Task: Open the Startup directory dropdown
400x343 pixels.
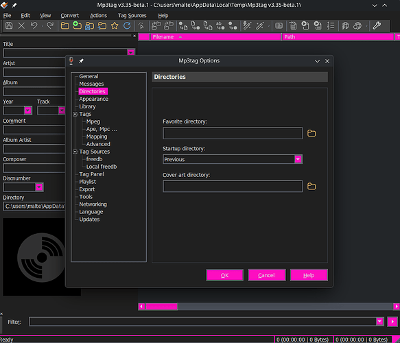Action: pos(298,159)
